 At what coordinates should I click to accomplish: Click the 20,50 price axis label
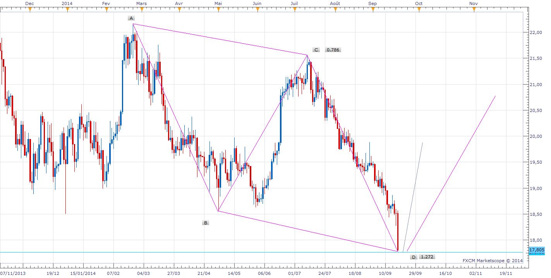coord(536,110)
